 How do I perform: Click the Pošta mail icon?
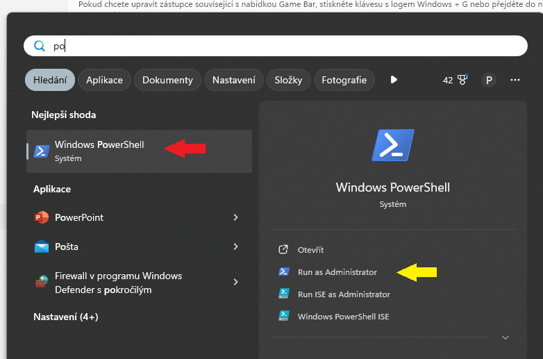tap(42, 247)
